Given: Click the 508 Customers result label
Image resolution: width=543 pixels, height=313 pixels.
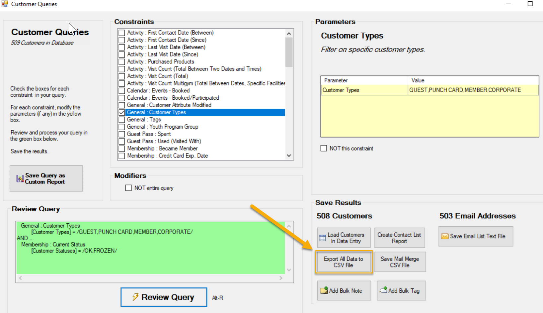Looking at the screenshot, I should (x=344, y=216).
